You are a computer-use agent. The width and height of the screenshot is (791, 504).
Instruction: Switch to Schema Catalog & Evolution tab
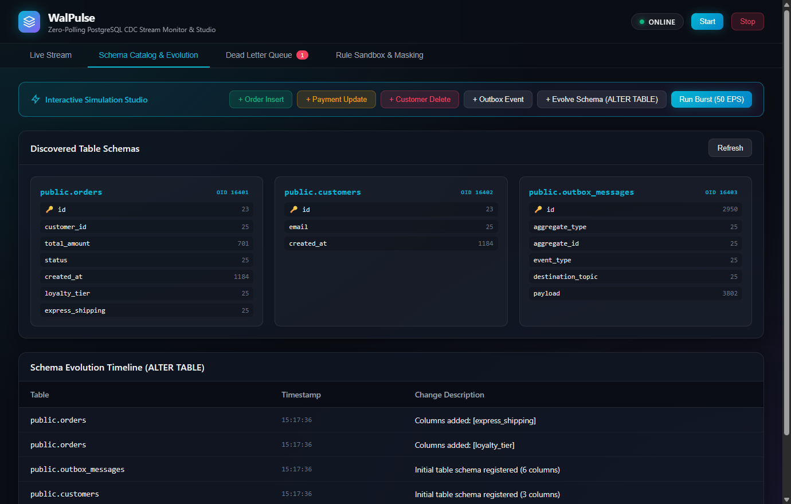148,55
